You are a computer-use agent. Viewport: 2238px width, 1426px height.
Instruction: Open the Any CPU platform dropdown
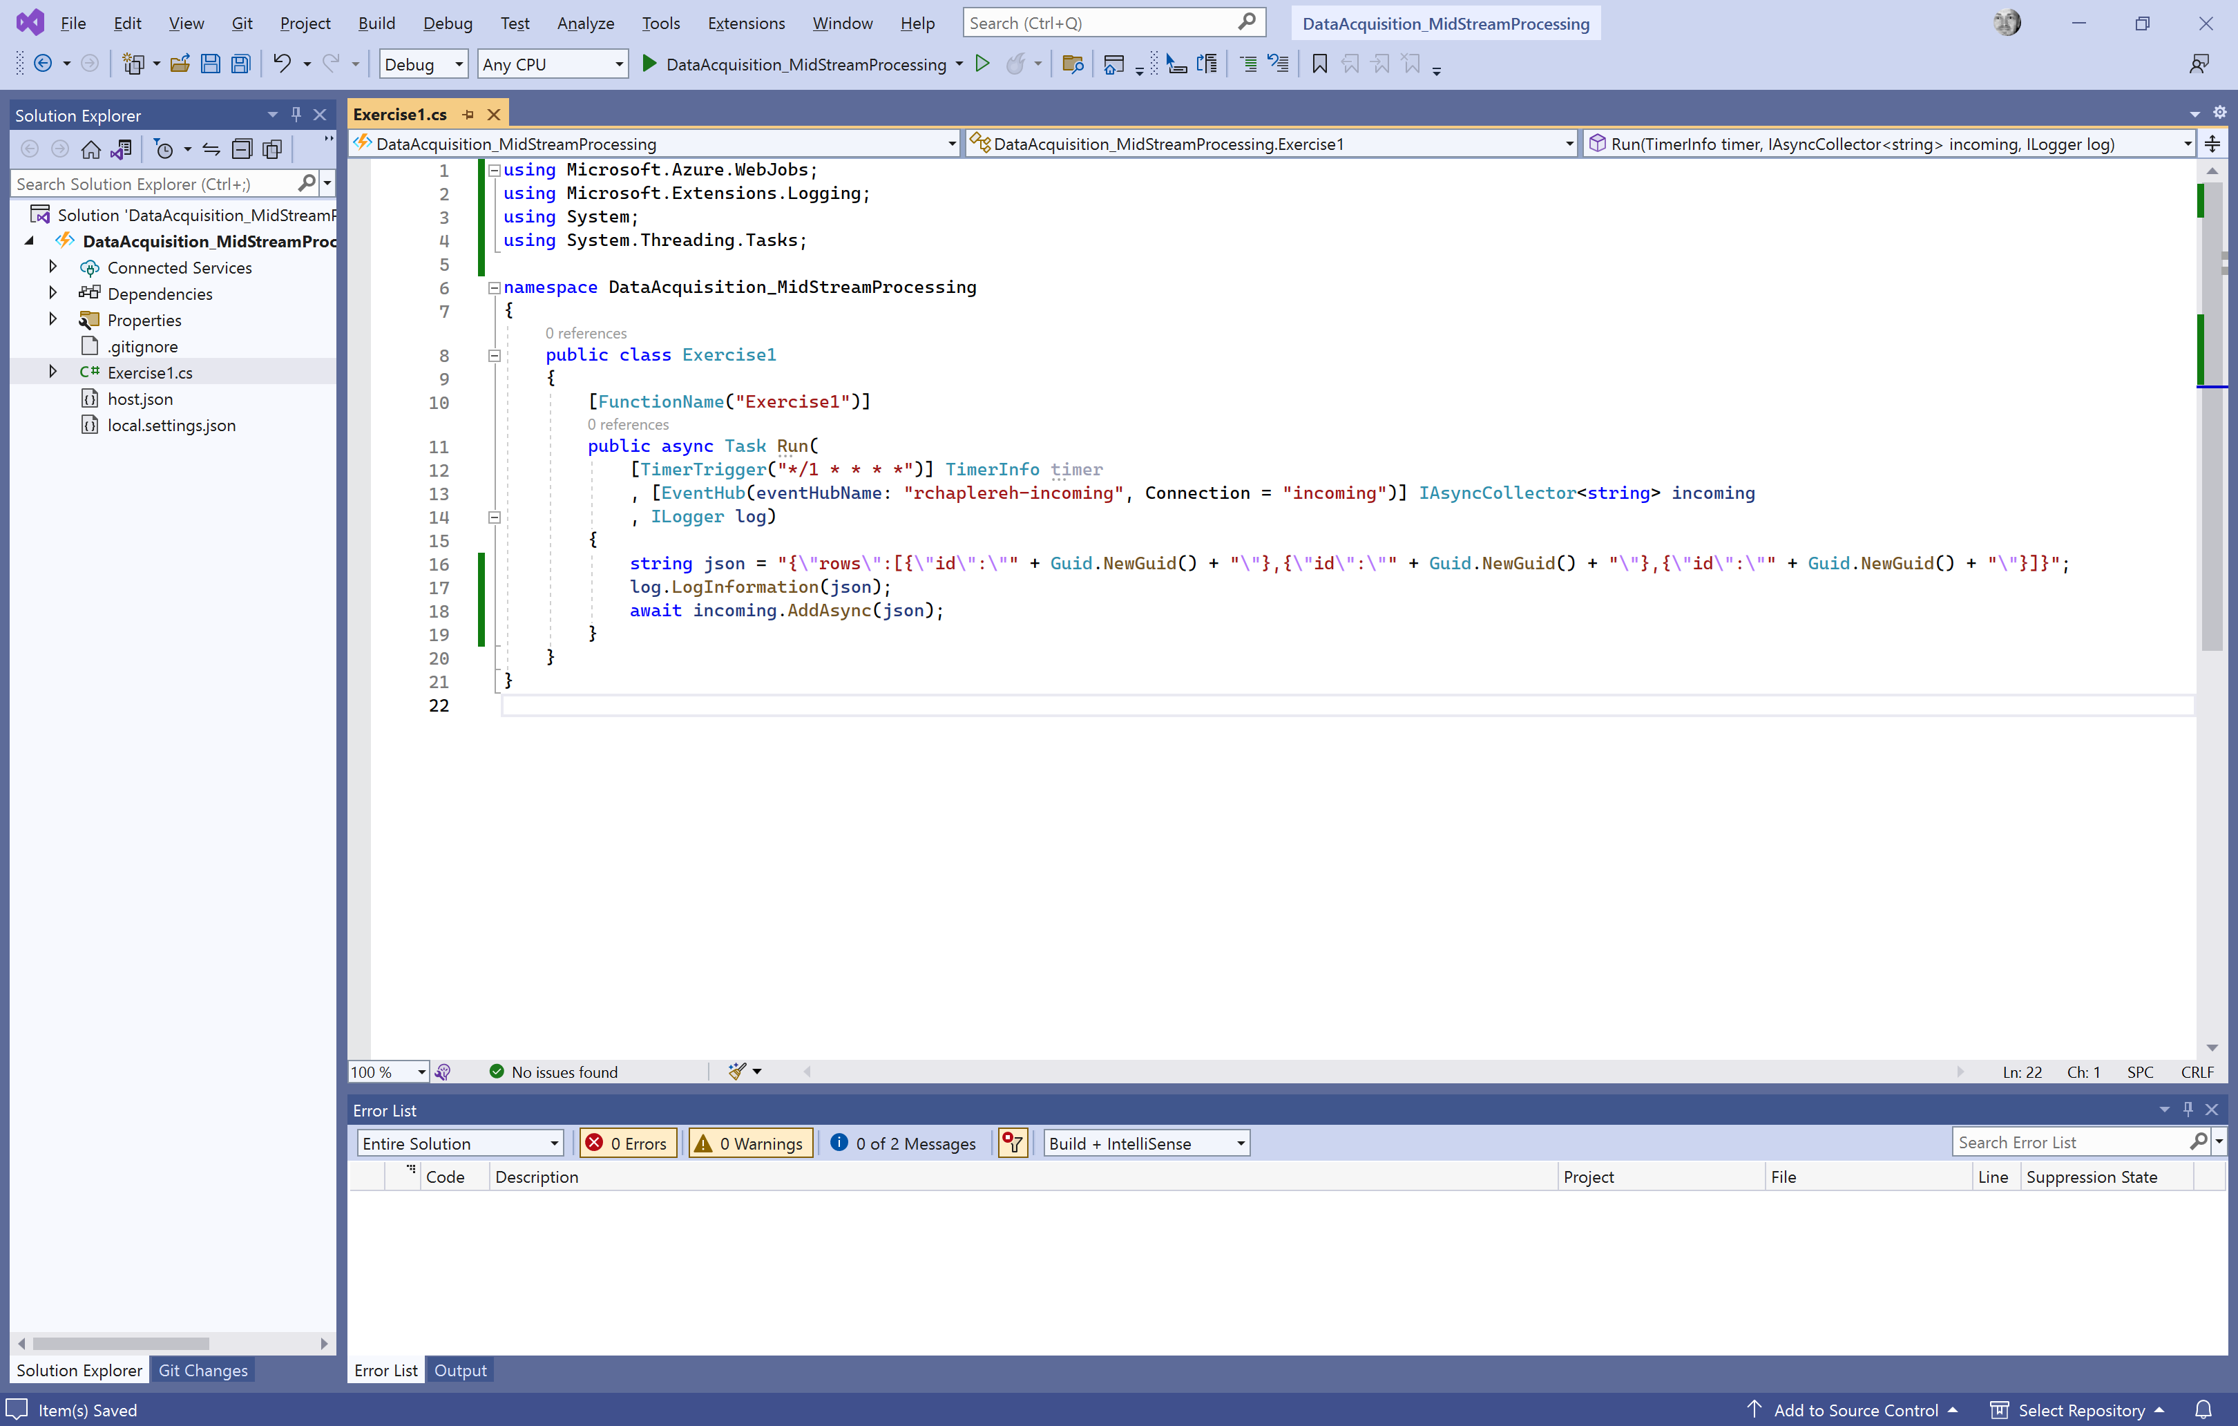click(x=553, y=64)
